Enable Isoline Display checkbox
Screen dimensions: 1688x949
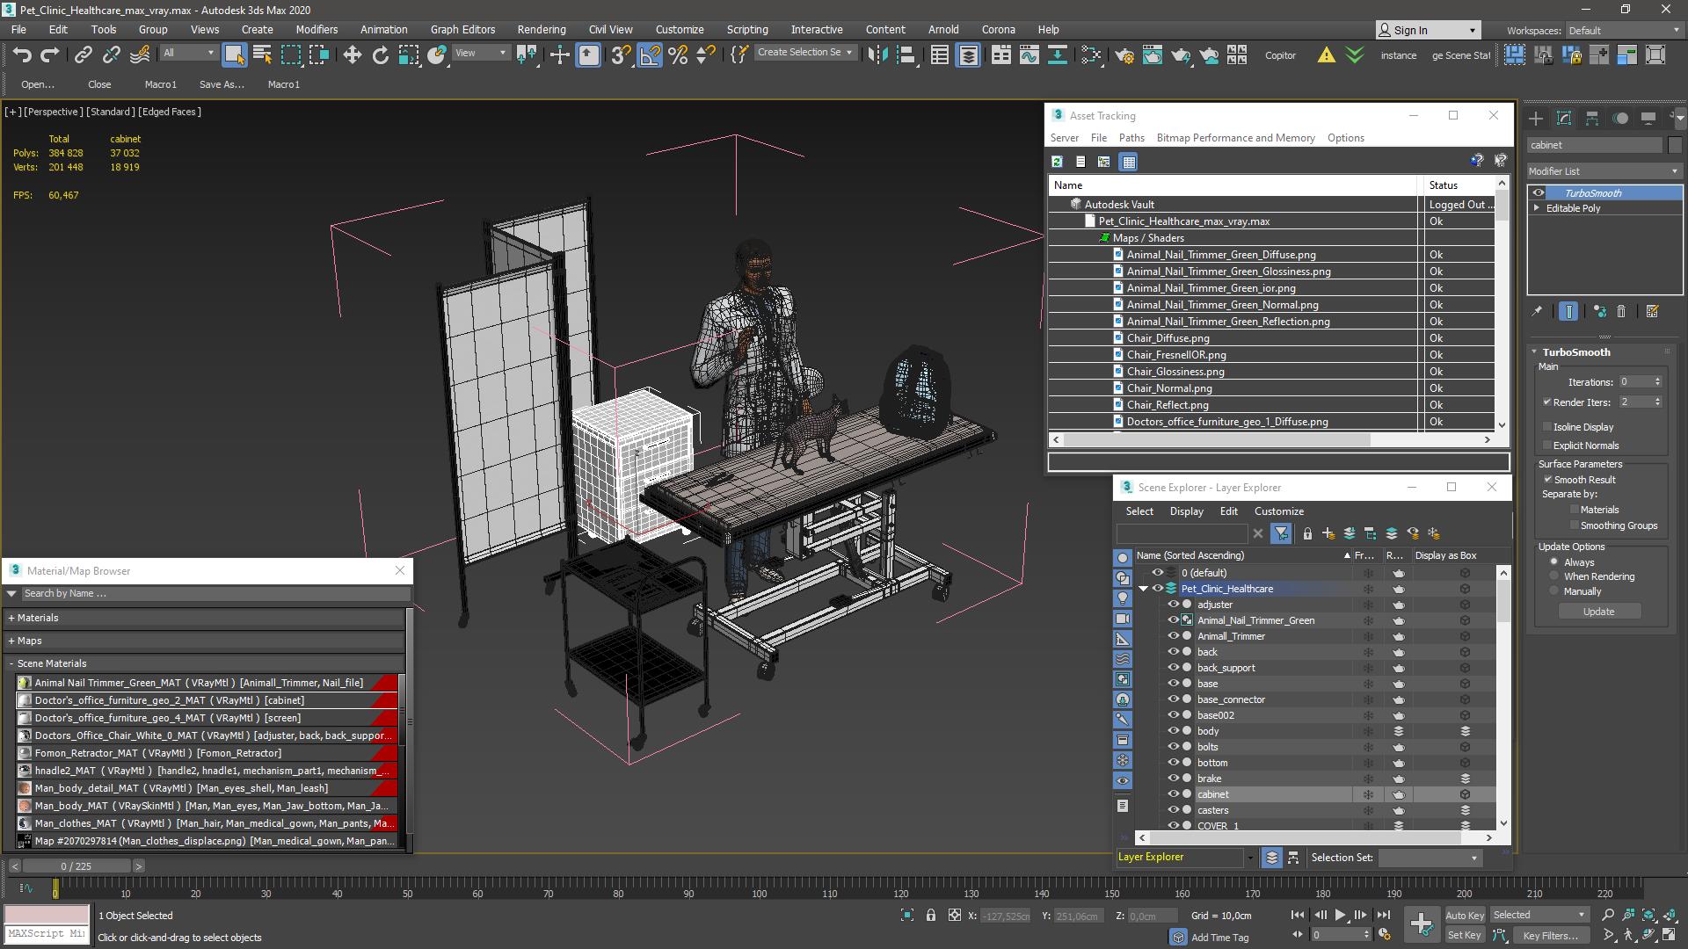tap(1547, 427)
